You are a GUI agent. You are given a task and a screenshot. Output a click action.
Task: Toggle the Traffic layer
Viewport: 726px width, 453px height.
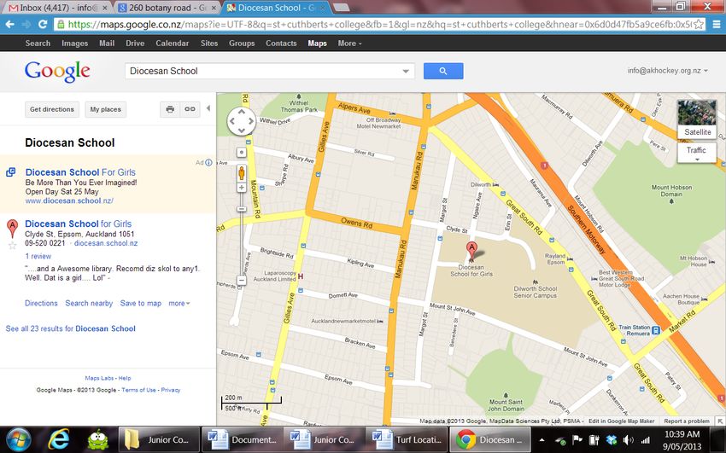696,151
